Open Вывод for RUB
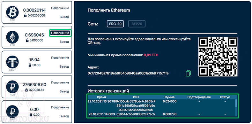The width and height of the screenshot is (252, 124). pos(64,91)
